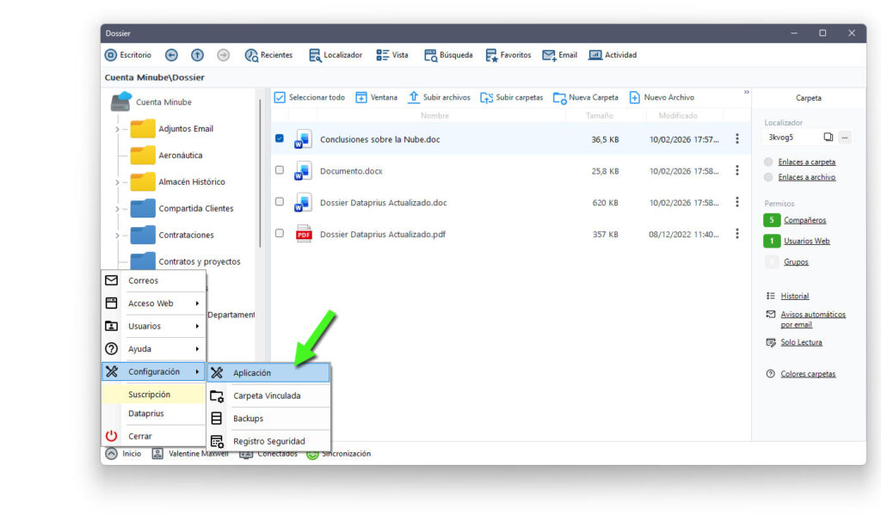Viewport: 881px width, 515px height.
Task: Open options menu for Documento.docx
Action: [x=737, y=170]
